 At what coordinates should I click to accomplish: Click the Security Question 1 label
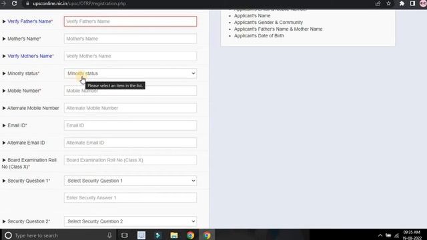point(29,181)
